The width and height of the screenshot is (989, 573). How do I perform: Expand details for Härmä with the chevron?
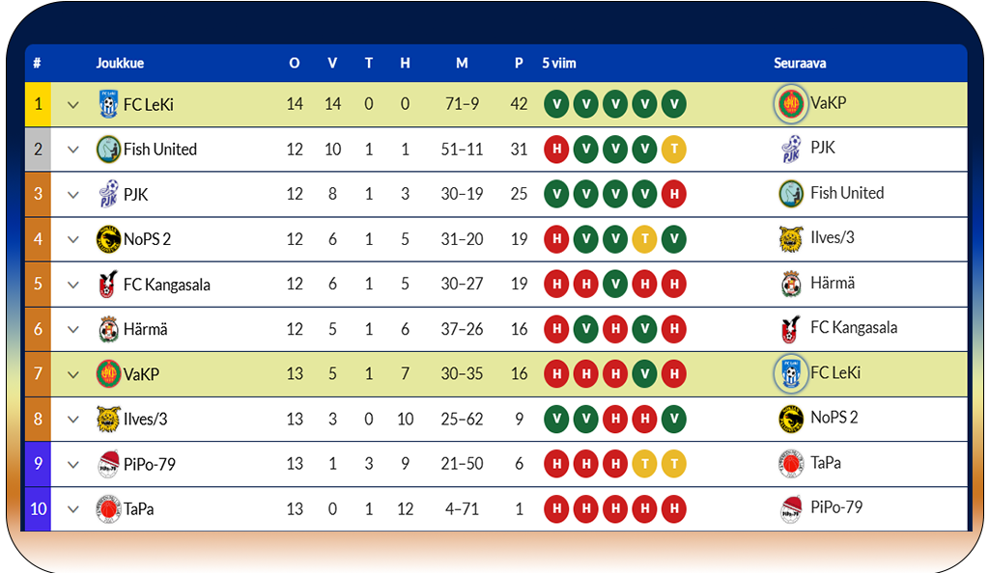pos(73,329)
